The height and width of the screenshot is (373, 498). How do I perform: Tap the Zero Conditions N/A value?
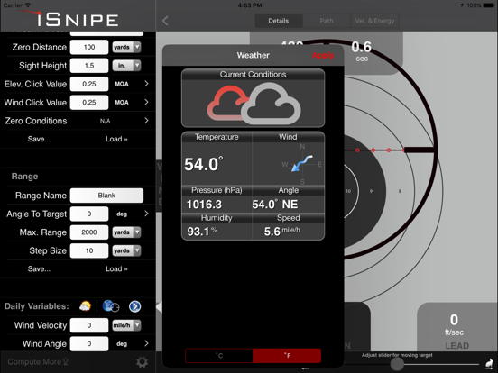(106, 121)
